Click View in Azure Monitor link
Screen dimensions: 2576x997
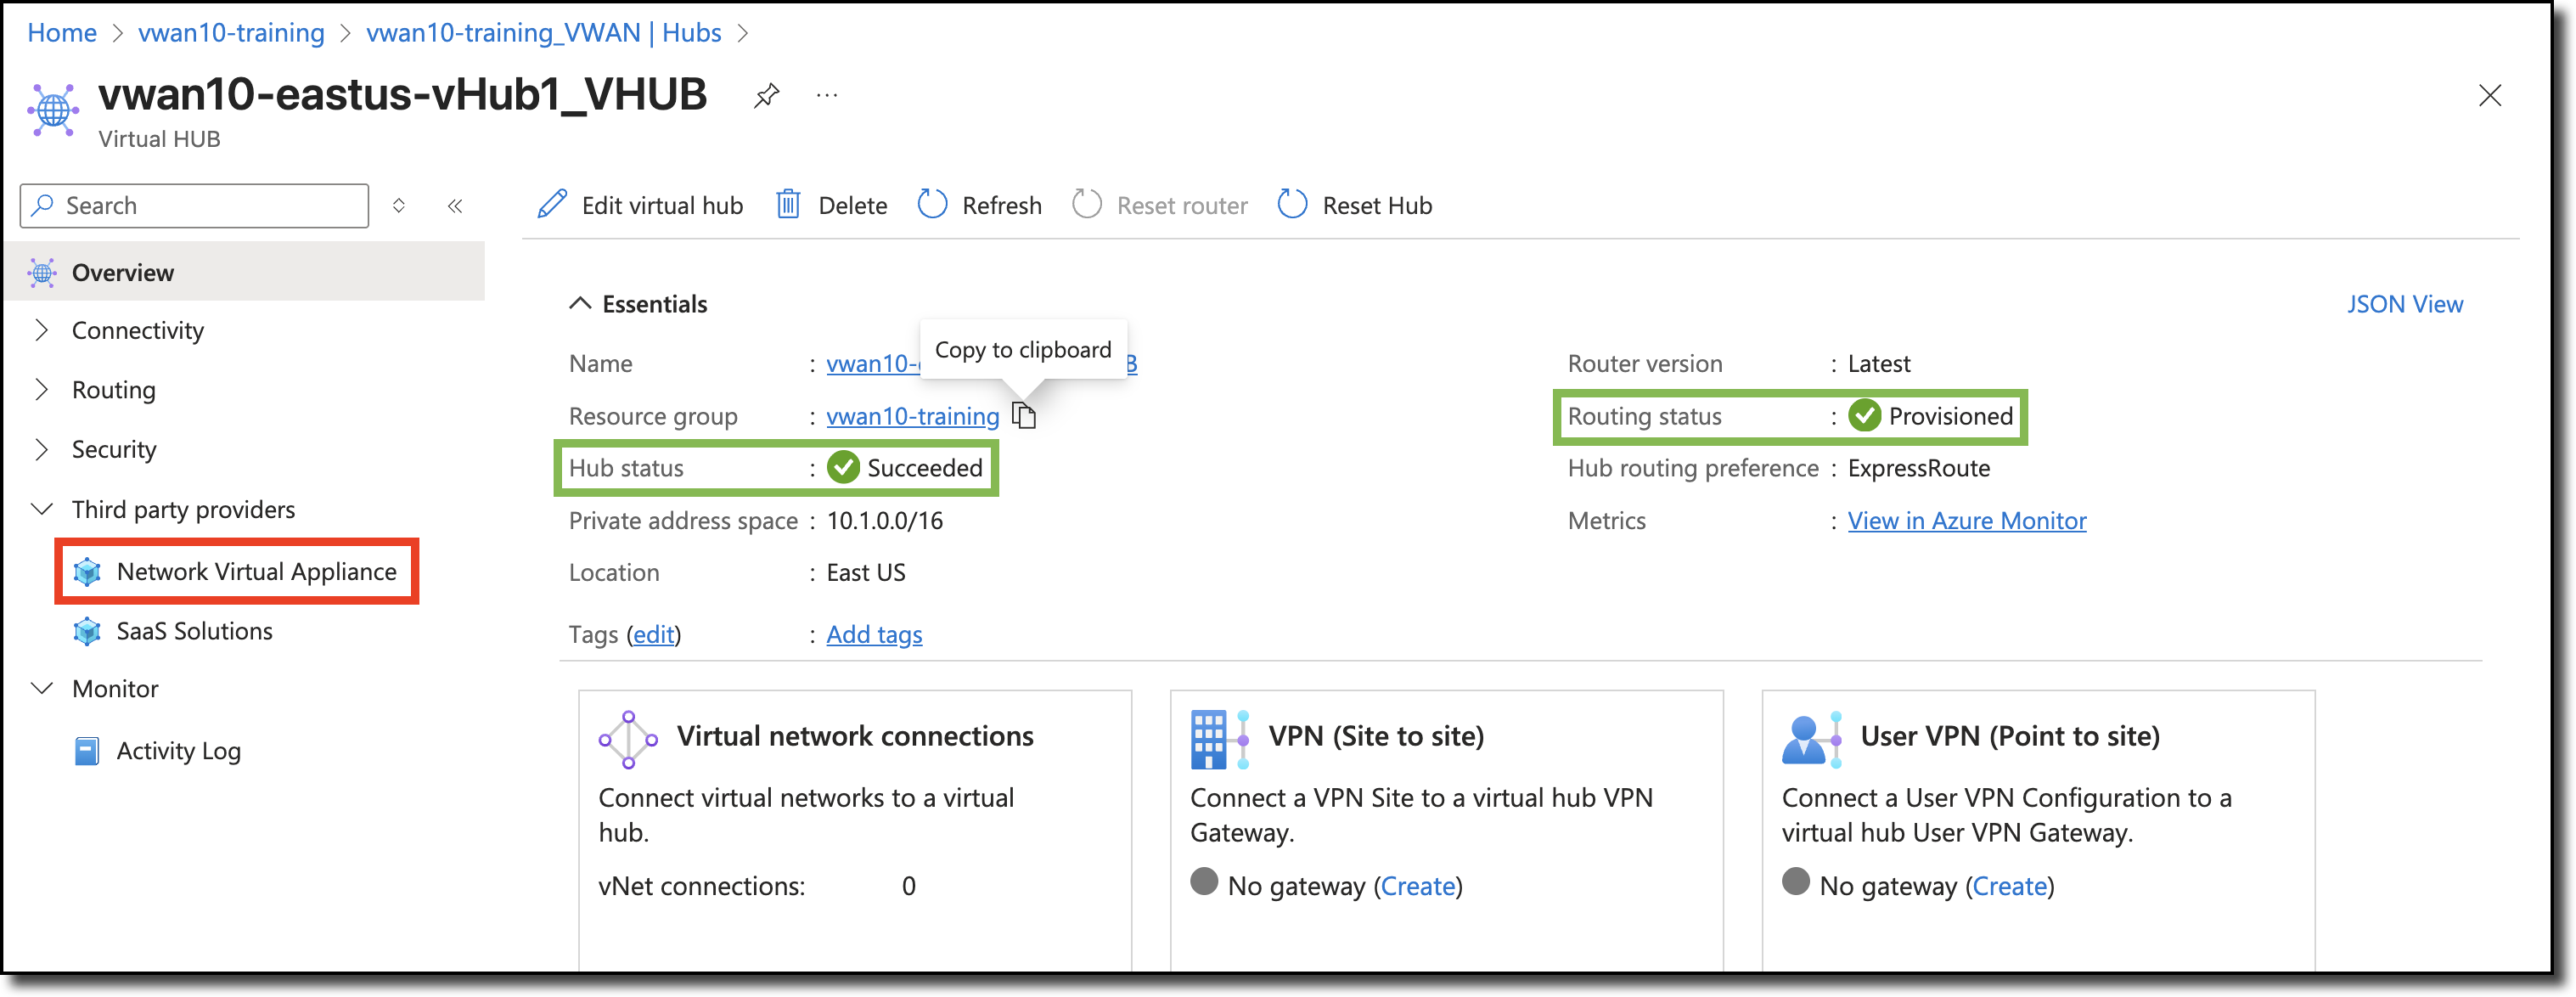[x=1966, y=521]
